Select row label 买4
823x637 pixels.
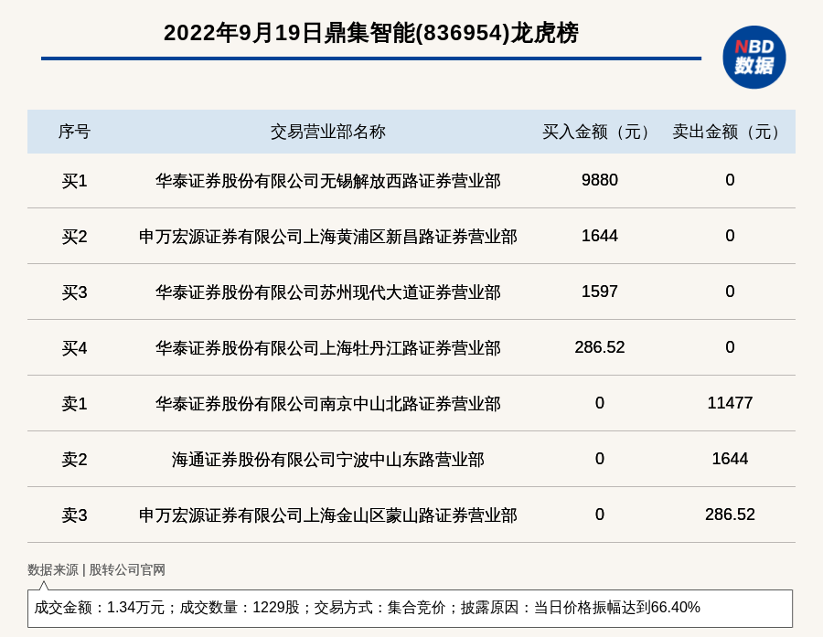pos(74,348)
